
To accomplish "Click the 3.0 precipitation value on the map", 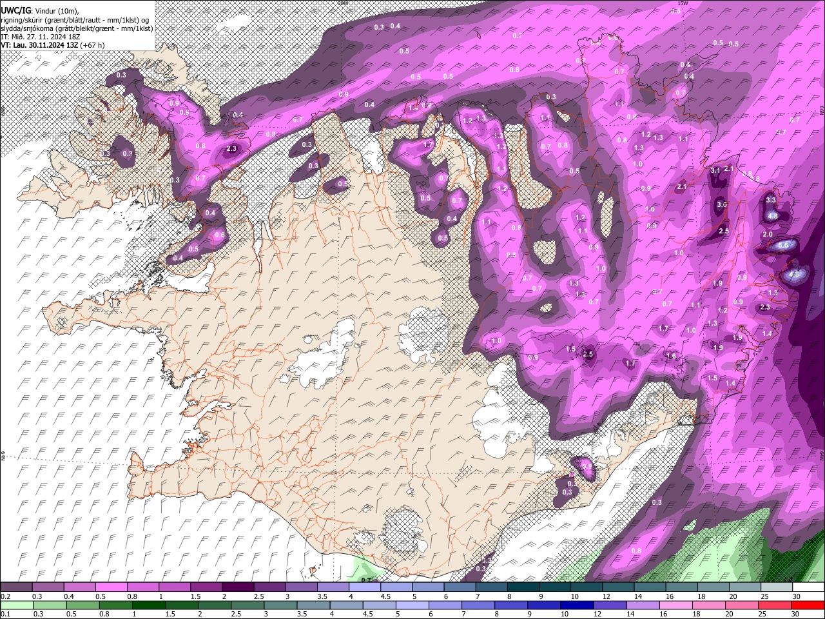I will tap(722, 205).
